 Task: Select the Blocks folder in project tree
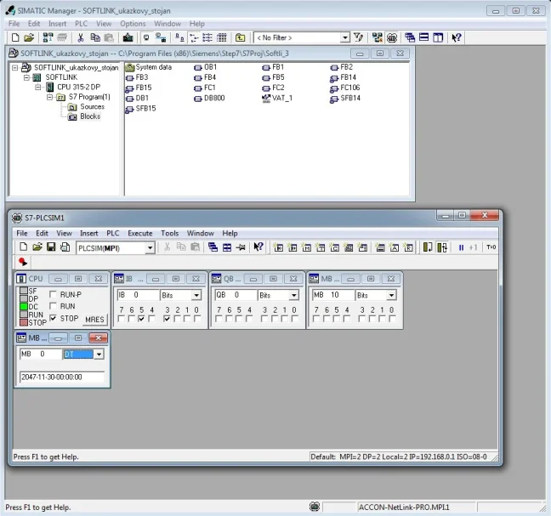pos(90,116)
